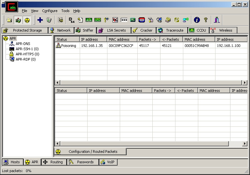250x175 pixels.
Task: Open the File menu
Action: (x=24, y=11)
